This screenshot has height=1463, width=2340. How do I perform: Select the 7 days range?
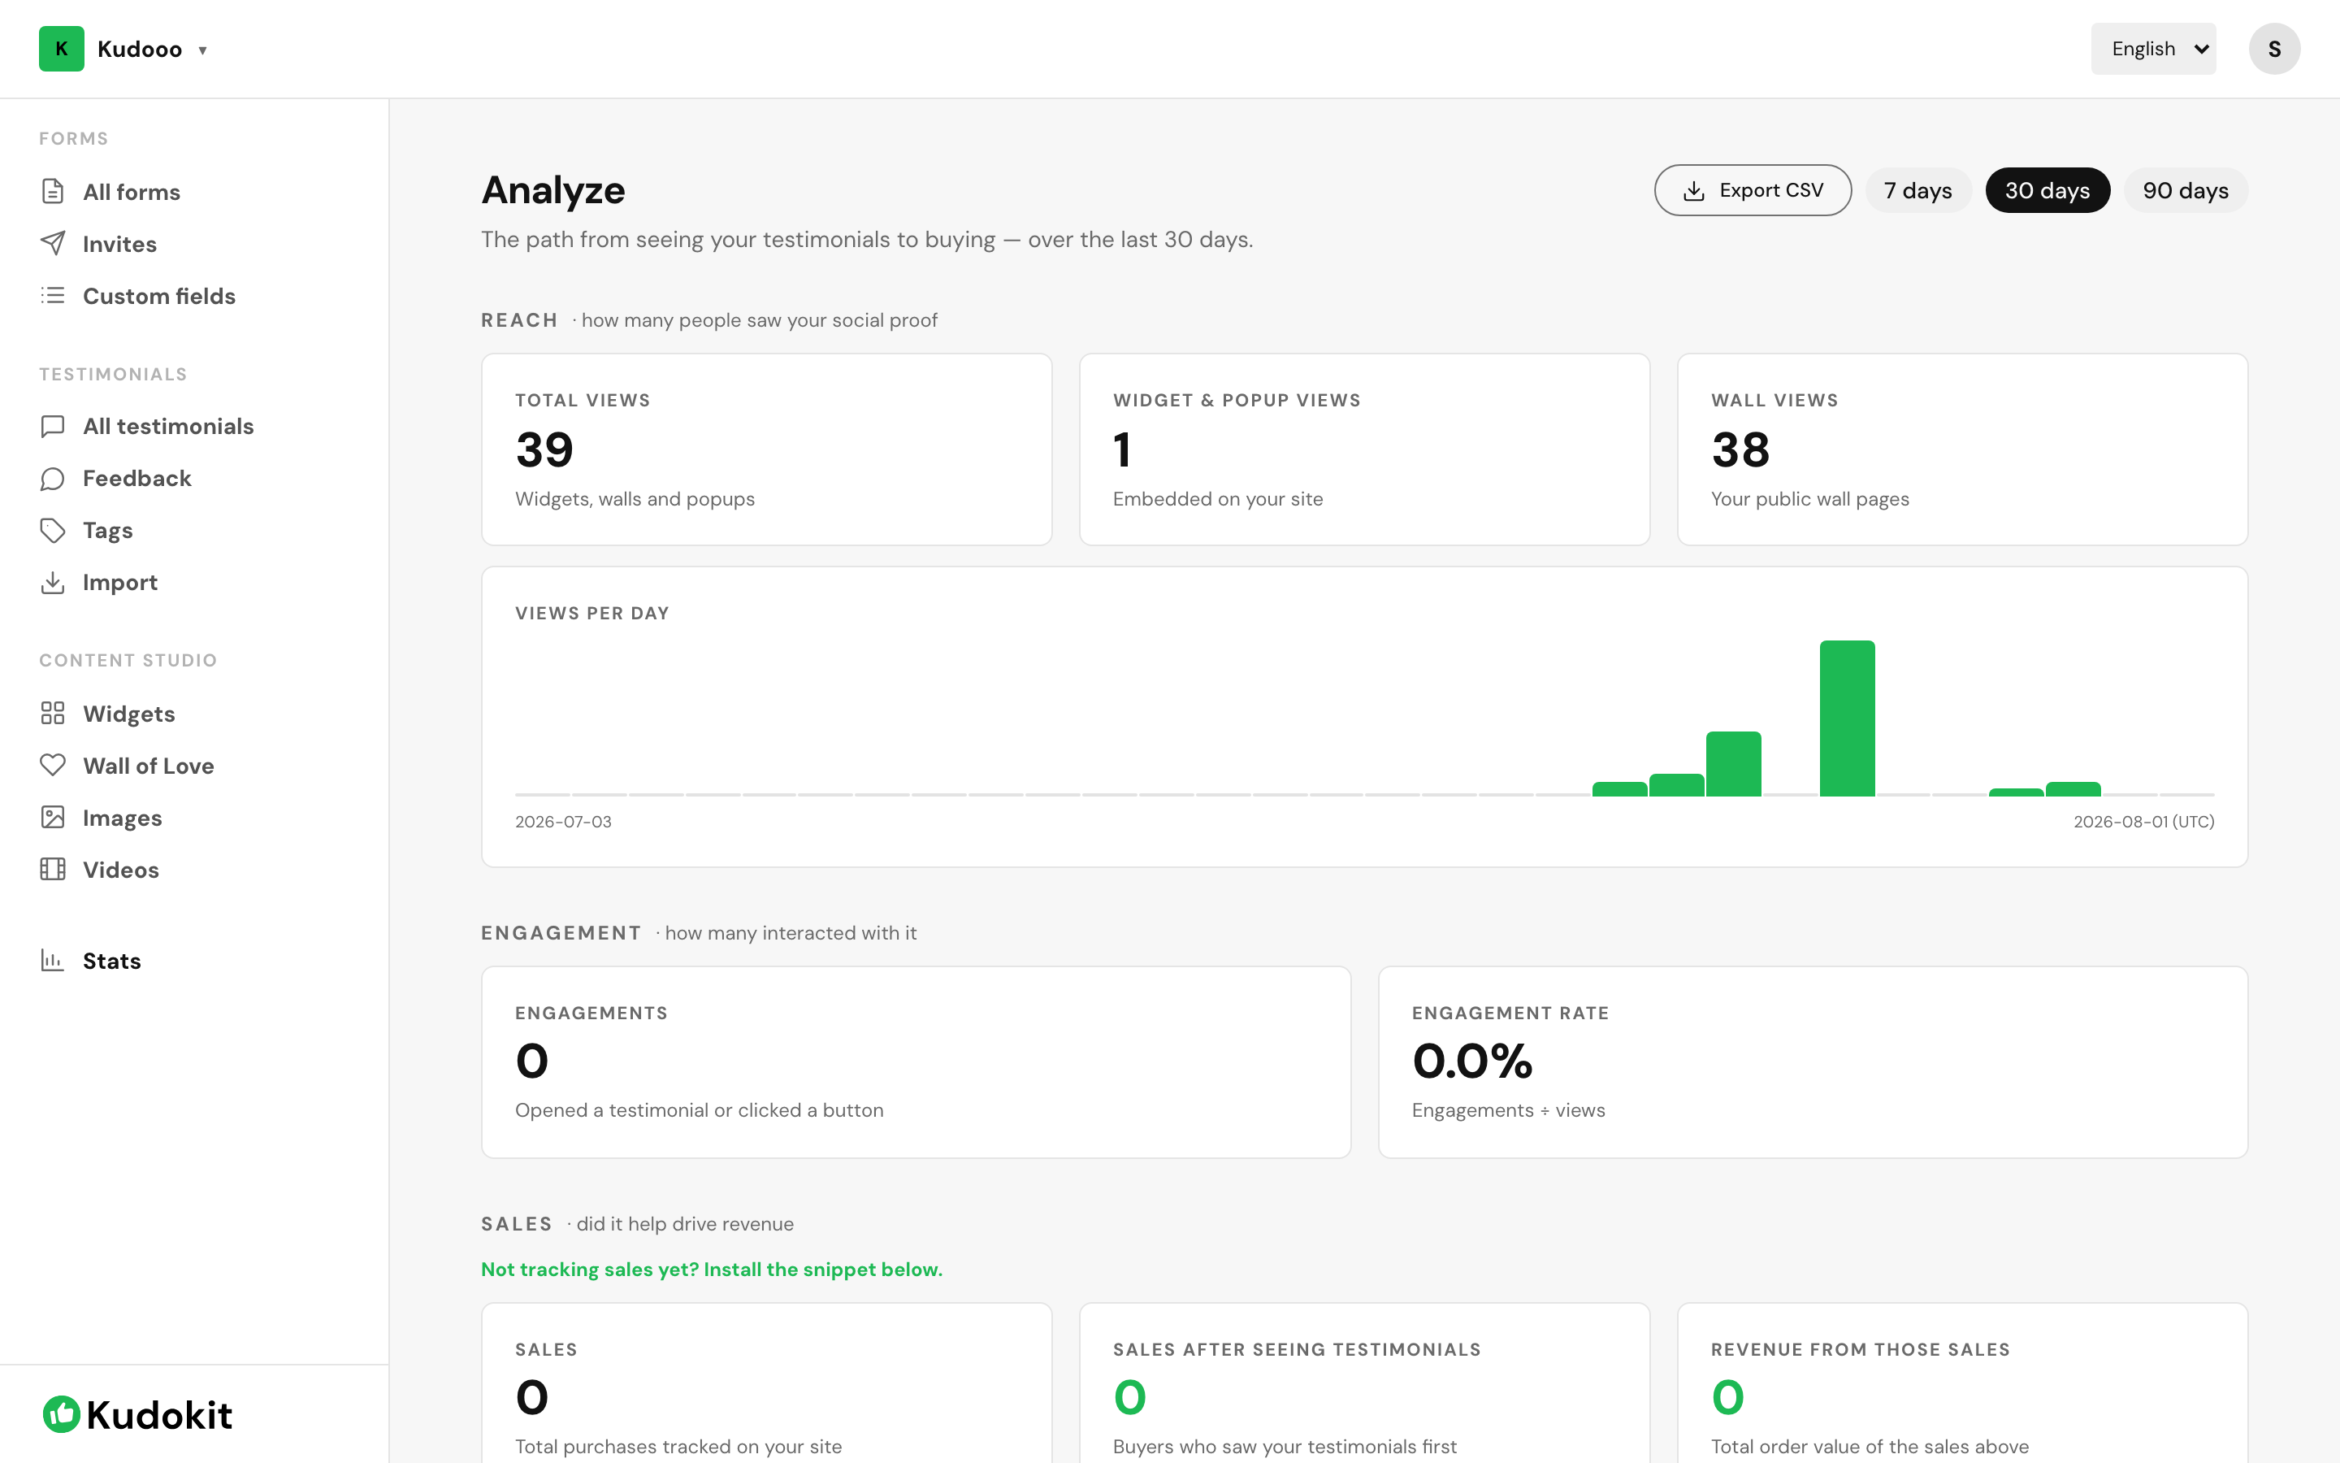point(1918,191)
